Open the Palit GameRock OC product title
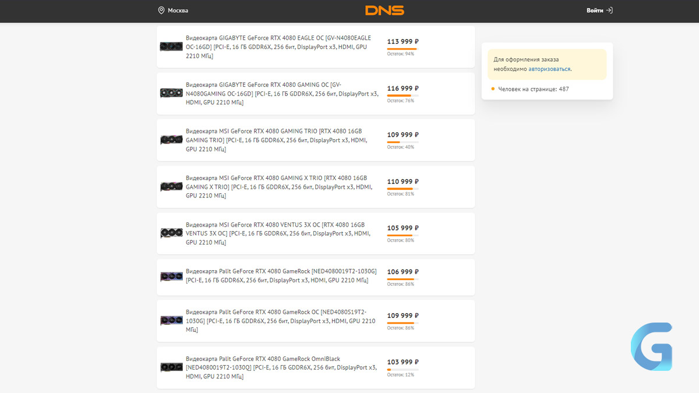This screenshot has width=699, height=393. tap(281, 320)
